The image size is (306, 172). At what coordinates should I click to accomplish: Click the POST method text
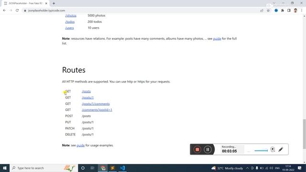[69, 116]
